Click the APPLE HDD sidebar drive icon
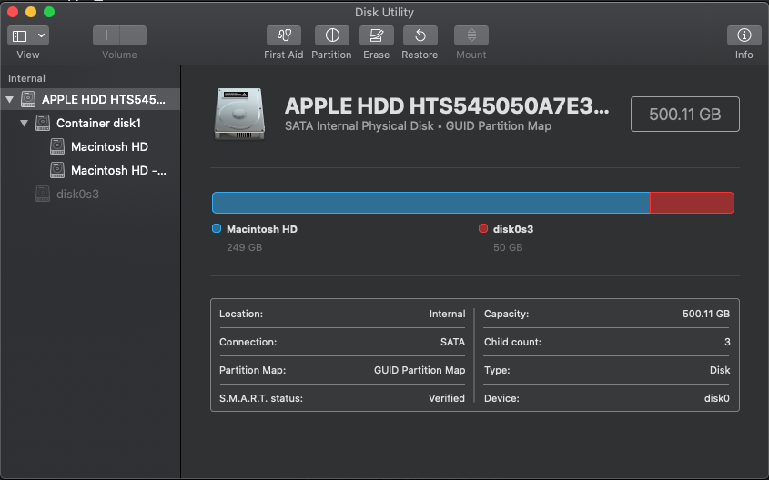The height and width of the screenshot is (480, 769). pos(28,99)
